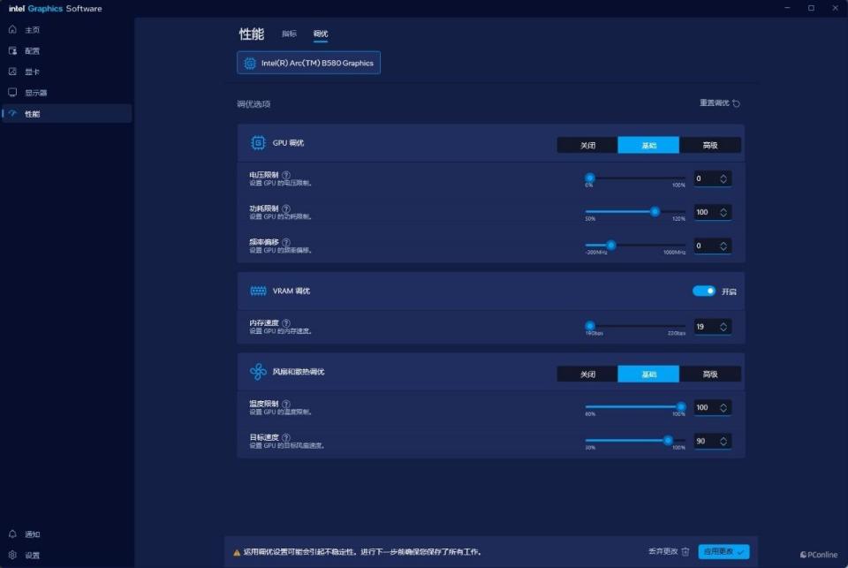
Task: 选择侧边栏的配置页面
Action: coord(12,50)
